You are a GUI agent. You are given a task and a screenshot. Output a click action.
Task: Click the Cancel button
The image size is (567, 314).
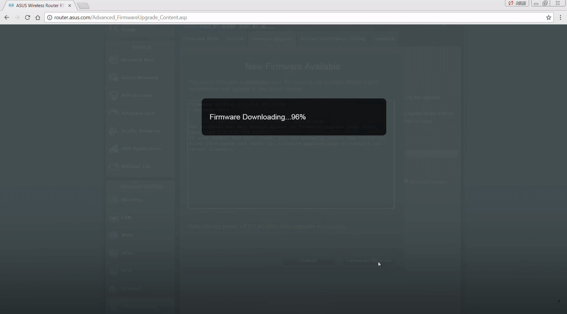[x=308, y=260]
